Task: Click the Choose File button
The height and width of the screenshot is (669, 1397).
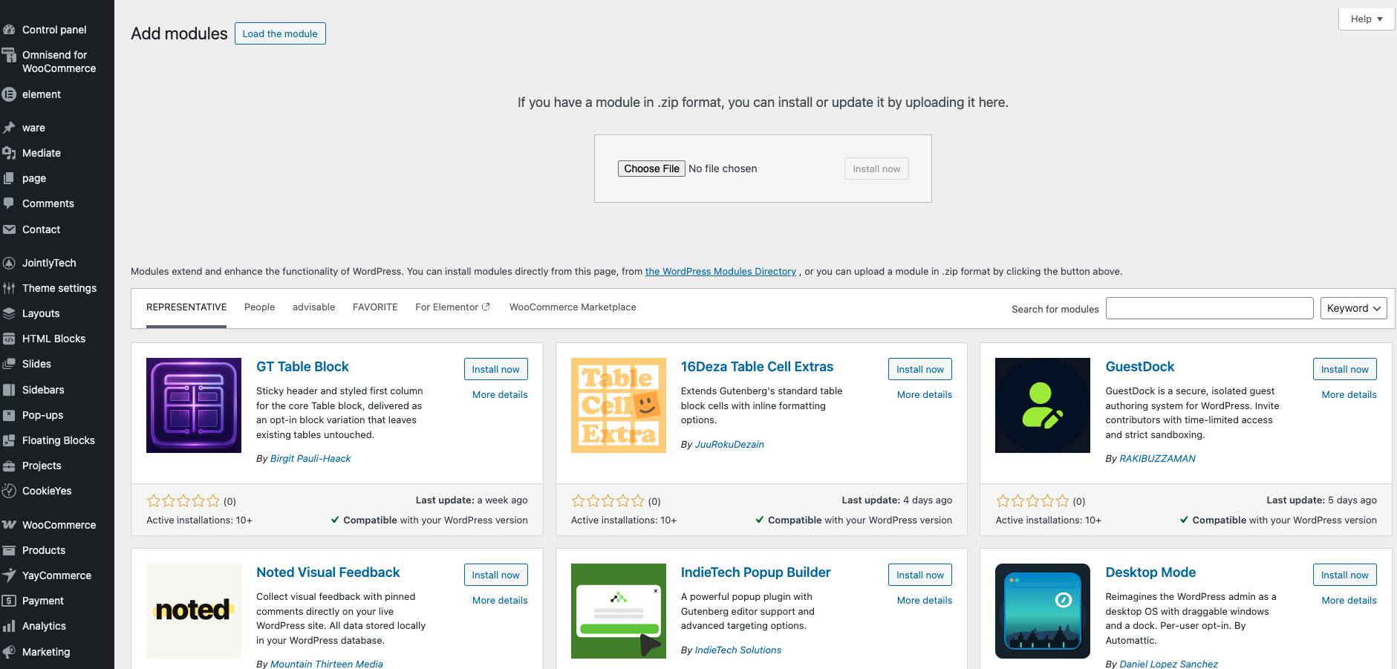Action: click(651, 169)
